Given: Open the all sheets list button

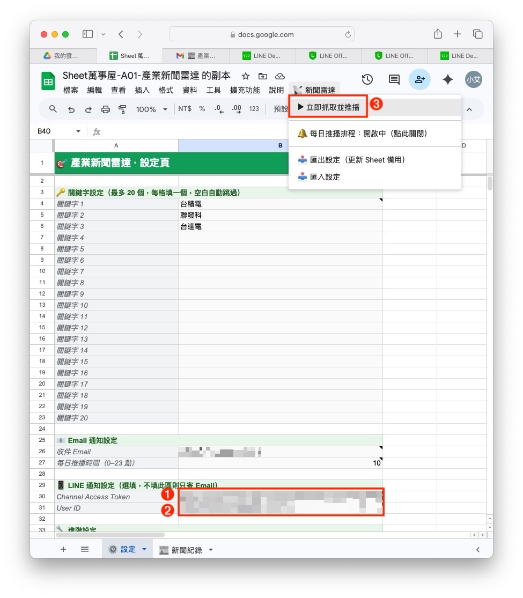Looking at the screenshot, I should pyautogui.click(x=85, y=549).
